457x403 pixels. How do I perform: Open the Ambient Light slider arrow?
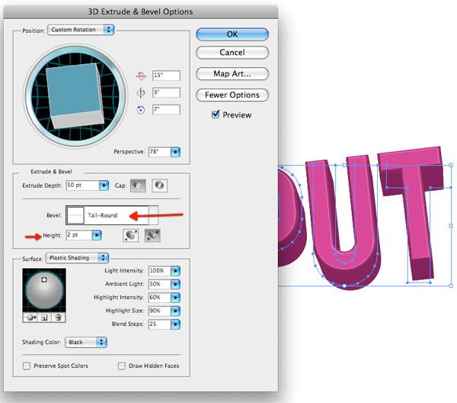click(x=175, y=284)
